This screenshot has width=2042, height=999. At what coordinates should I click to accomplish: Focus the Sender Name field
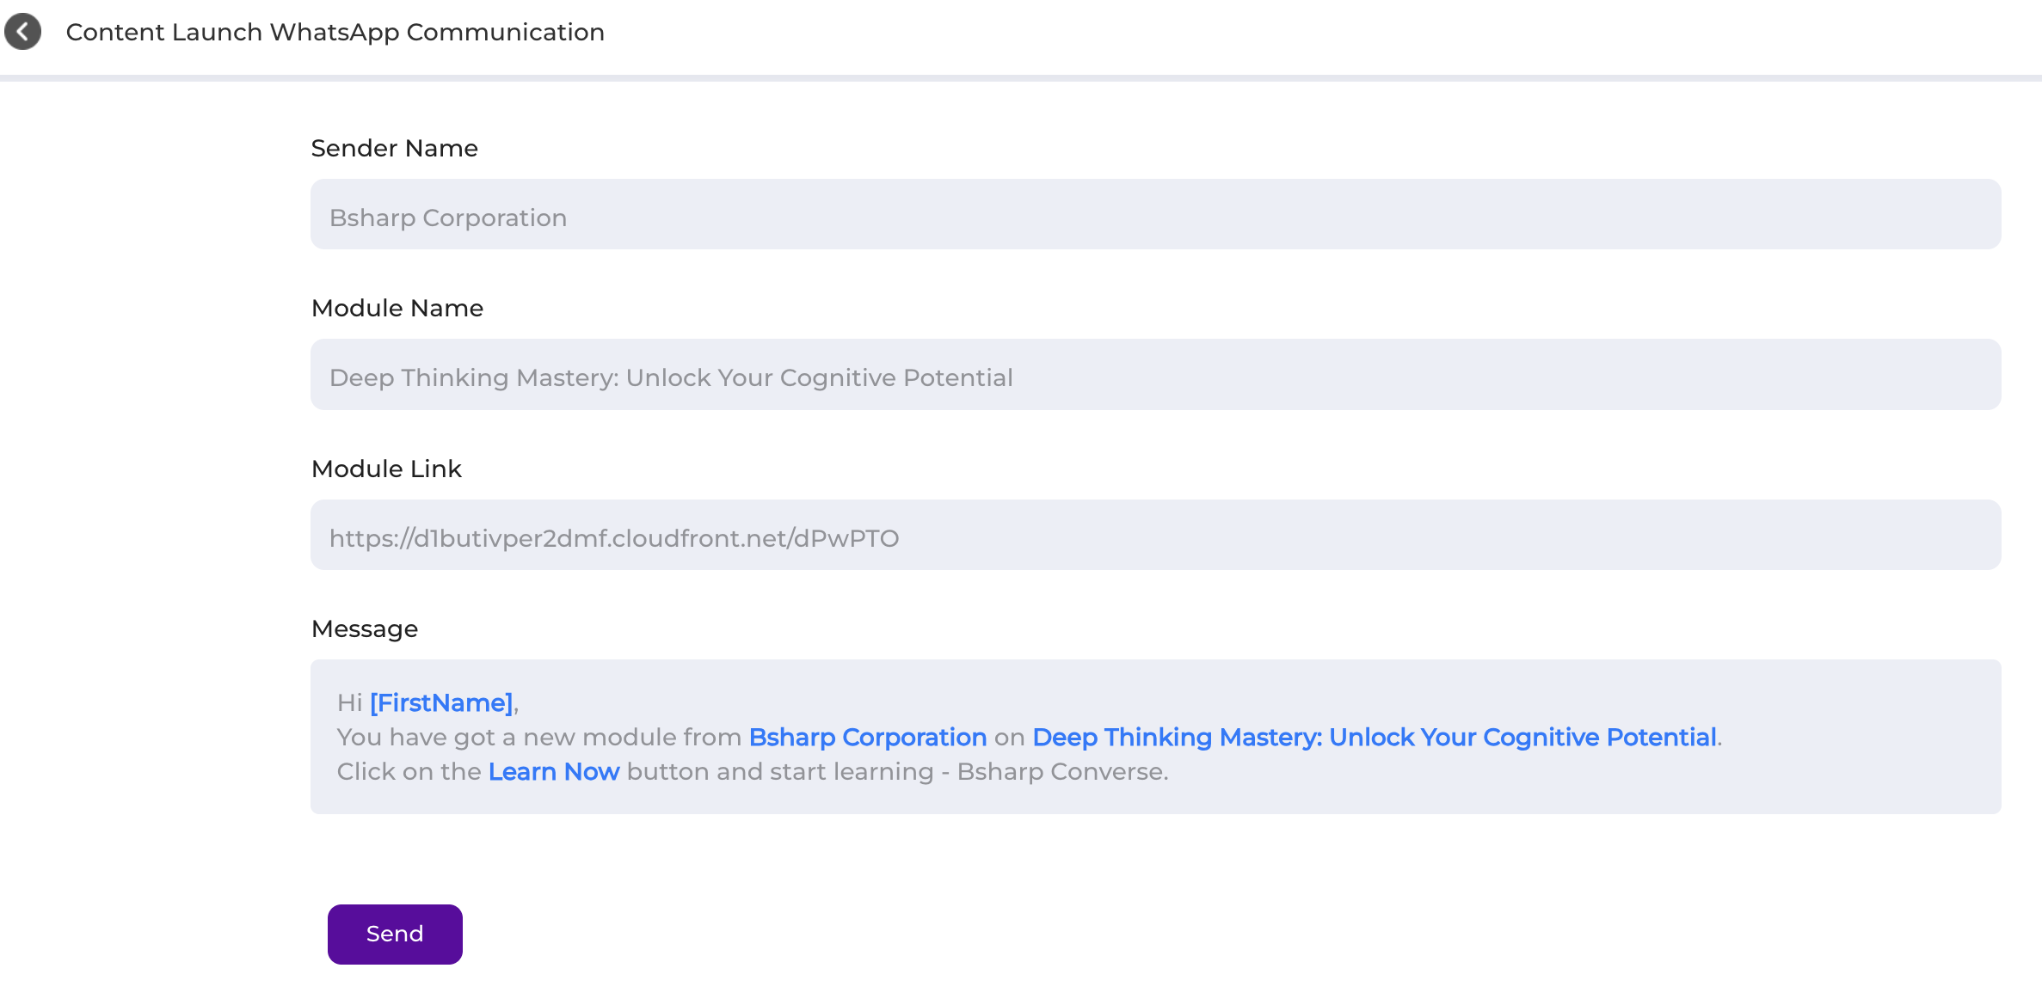[1155, 214]
